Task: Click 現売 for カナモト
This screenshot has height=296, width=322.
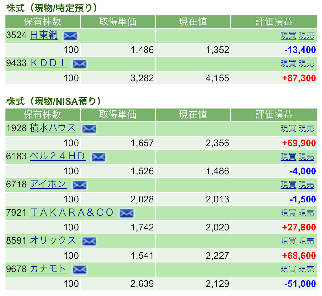Action: [306, 269]
